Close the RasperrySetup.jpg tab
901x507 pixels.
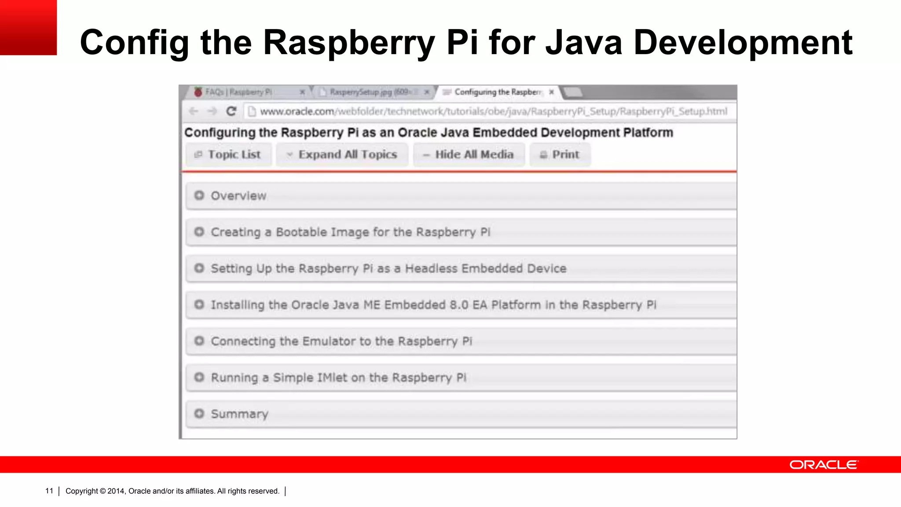pos(426,92)
